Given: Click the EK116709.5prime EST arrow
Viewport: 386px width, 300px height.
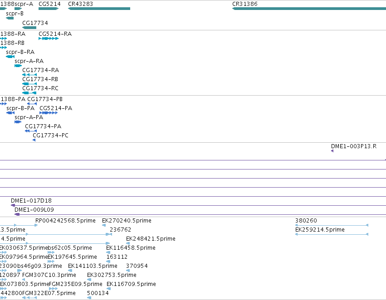Looking at the screenshot, I should tap(108, 289).
